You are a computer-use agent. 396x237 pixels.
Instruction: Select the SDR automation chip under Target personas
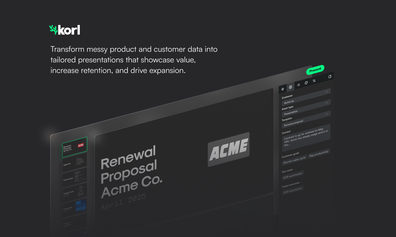(292, 190)
